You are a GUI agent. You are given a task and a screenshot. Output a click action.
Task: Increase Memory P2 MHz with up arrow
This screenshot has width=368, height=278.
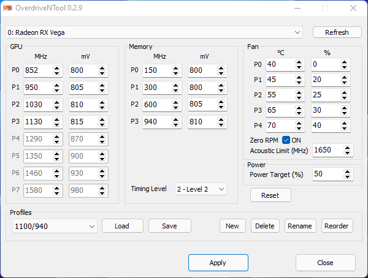point(176,102)
